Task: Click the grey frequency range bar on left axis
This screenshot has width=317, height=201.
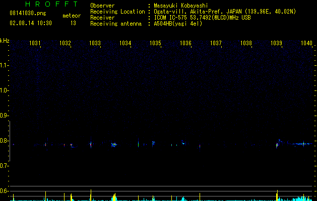Action: click(10, 141)
